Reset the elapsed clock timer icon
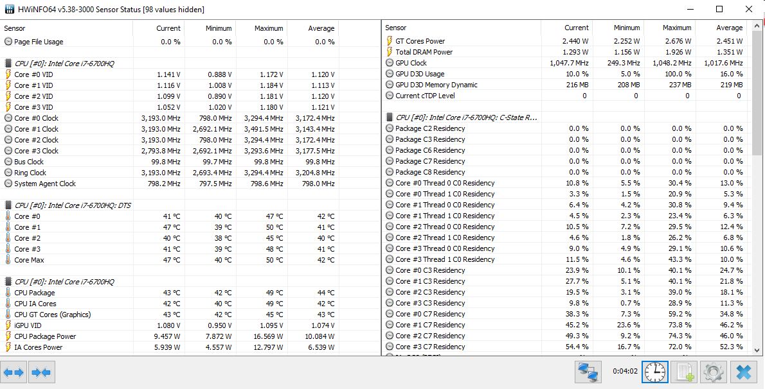The height and width of the screenshot is (389, 765). pos(654,373)
